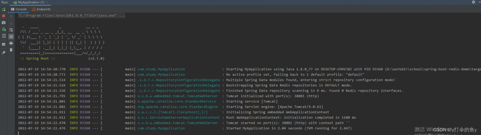The height and width of the screenshot is (135, 481).
Task: Click the up arrow stack trace icon
Action: (x=11, y=16)
